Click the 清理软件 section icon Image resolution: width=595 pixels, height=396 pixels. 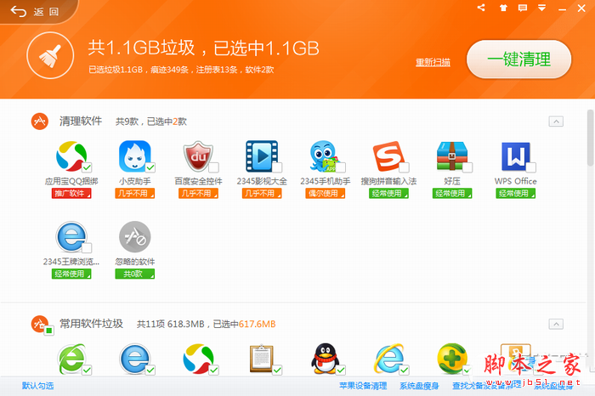[39, 122]
